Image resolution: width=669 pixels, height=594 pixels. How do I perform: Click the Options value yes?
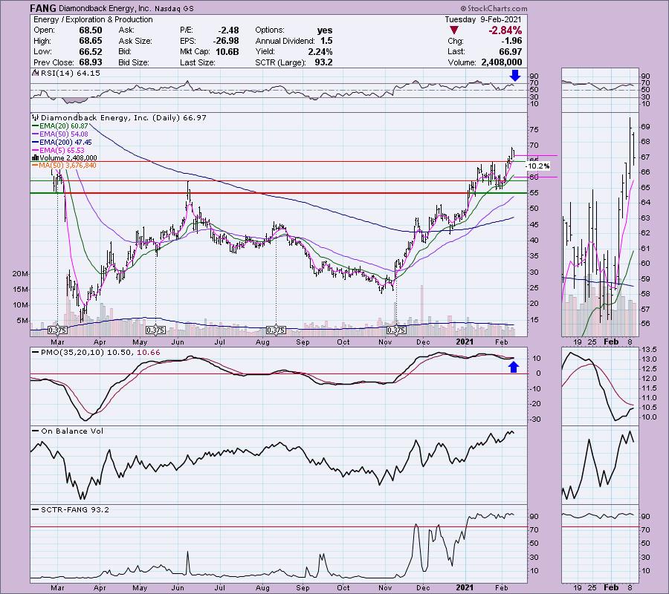coord(325,30)
